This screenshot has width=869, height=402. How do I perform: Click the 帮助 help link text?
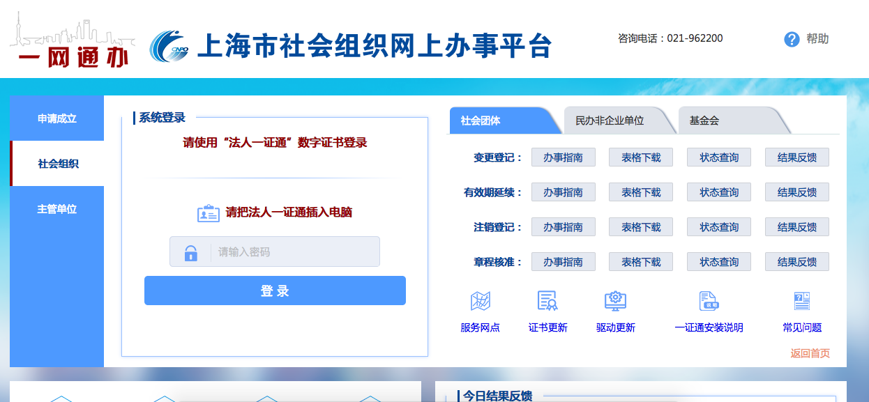817,39
